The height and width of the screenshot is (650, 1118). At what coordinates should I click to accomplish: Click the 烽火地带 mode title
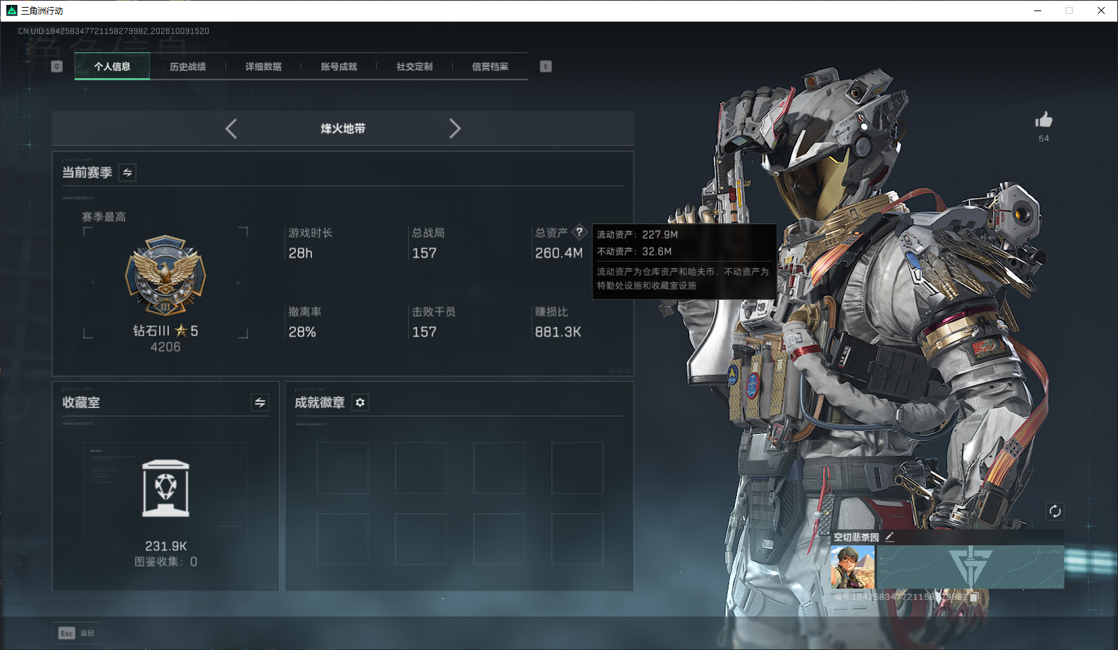click(343, 128)
